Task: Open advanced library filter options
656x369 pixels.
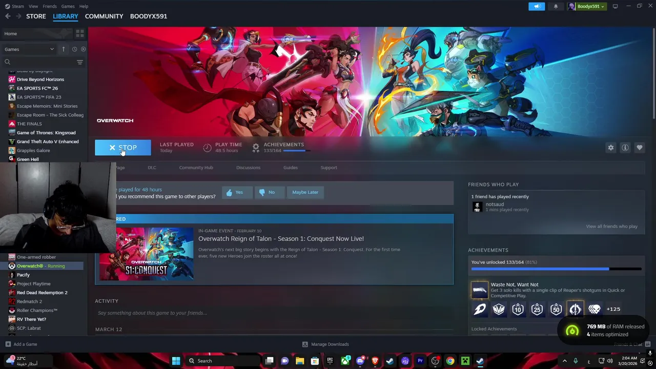Action: [x=80, y=62]
